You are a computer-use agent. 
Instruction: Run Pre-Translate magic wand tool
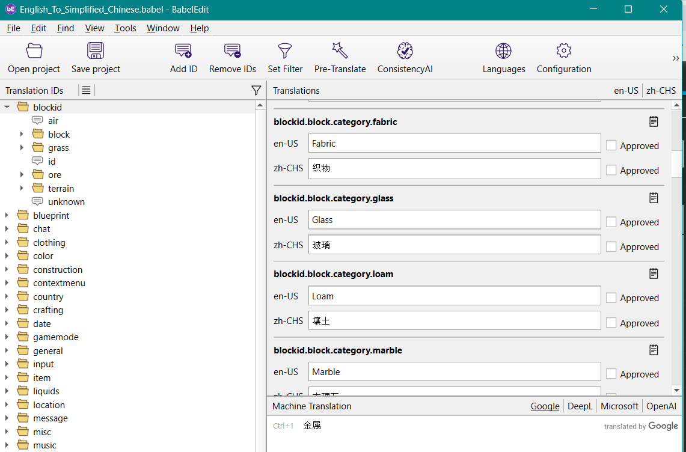coord(340,51)
